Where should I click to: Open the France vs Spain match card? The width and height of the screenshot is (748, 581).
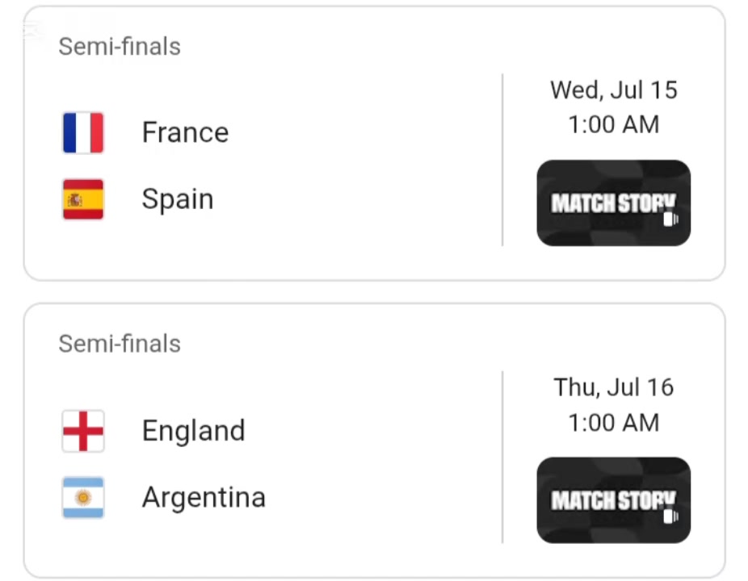tap(375, 144)
